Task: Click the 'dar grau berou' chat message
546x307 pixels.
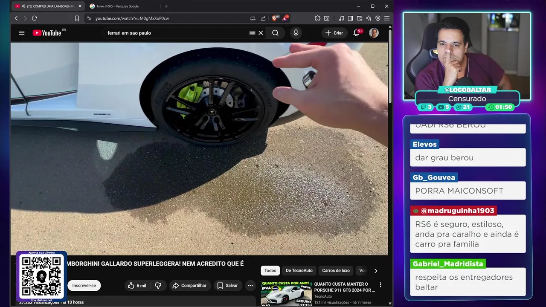Action: (x=468, y=157)
